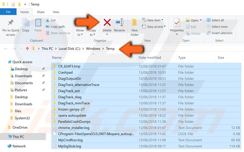
Task: Expand the Delete dropdown arrow
Action: click(107, 34)
